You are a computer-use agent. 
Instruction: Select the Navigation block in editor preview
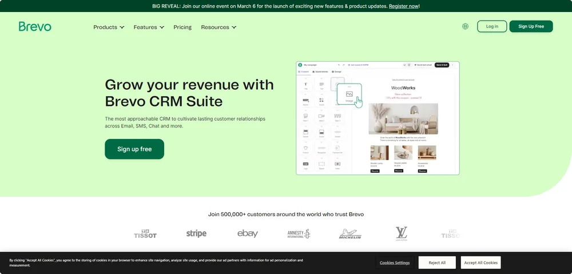pyautogui.click(x=321, y=149)
